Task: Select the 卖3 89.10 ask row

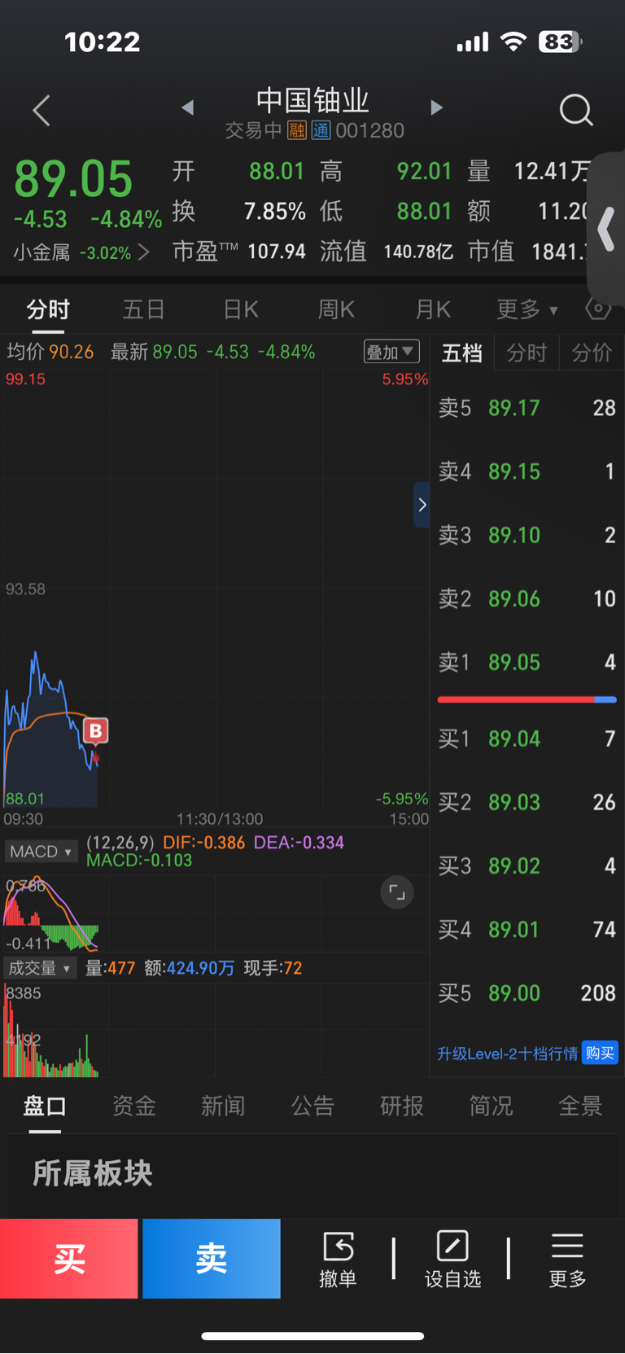Action: pos(527,535)
